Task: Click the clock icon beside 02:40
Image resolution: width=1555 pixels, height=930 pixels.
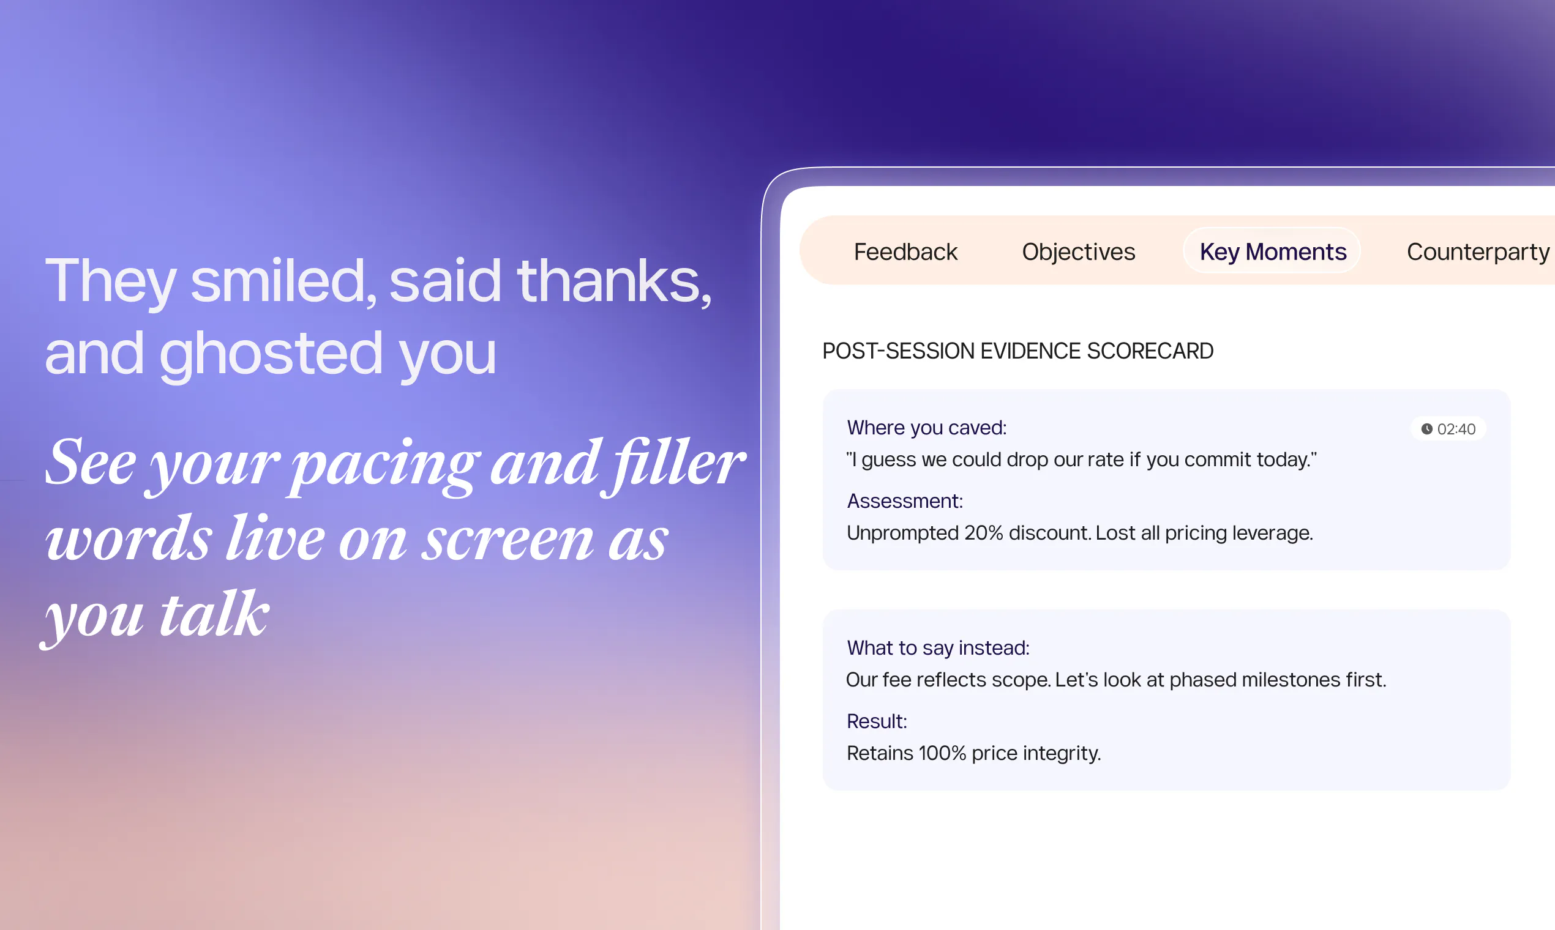Action: tap(1426, 429)
